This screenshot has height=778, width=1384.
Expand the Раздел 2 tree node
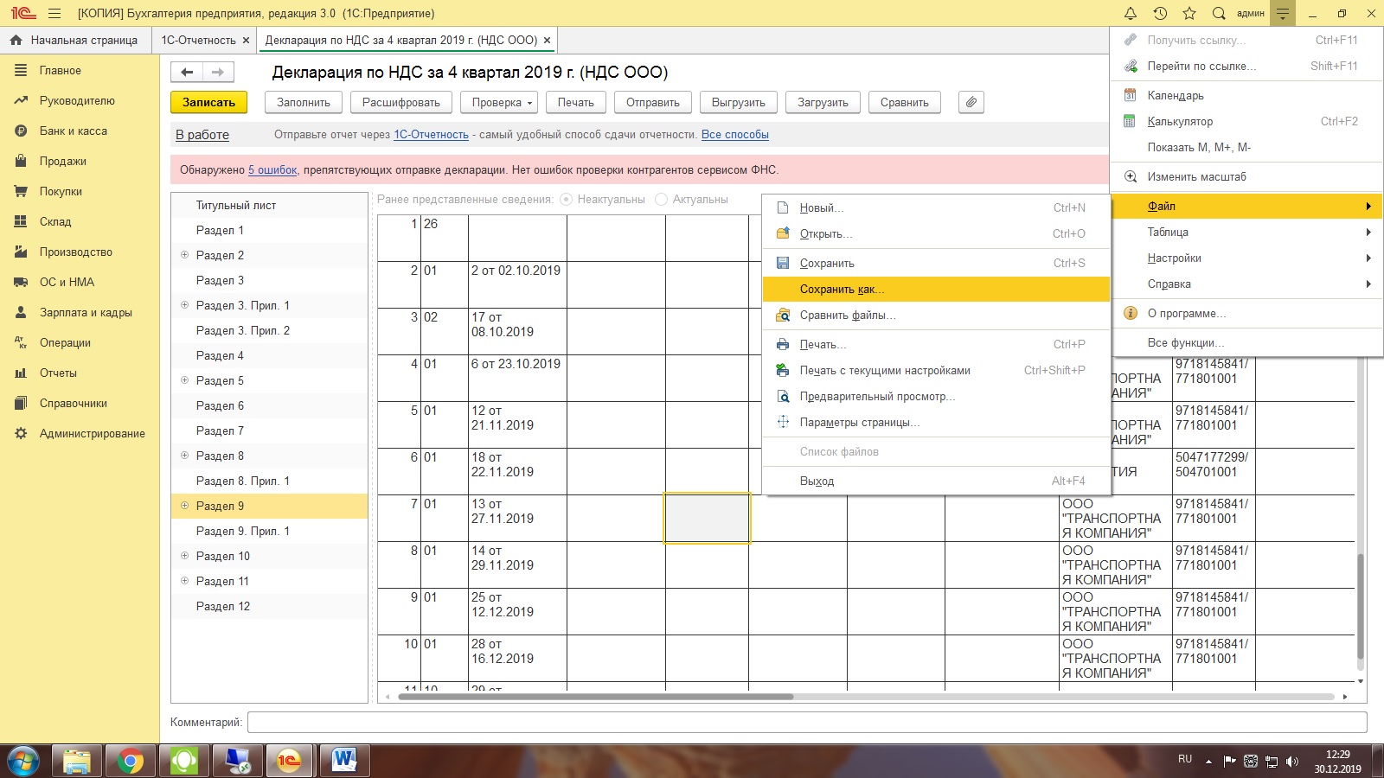pos(184,255)
